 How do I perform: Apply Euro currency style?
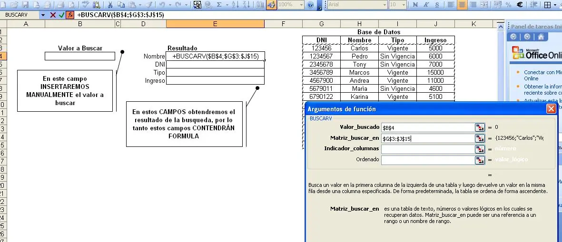pos(520,5)
